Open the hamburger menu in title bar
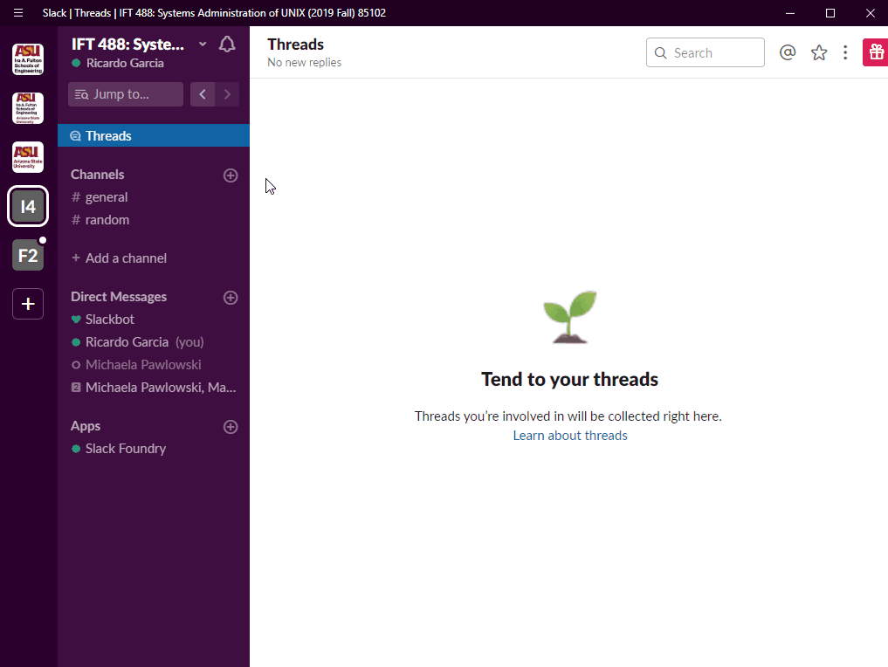The width and height of the screenshot is (888, 667). (x=18, y=13)
